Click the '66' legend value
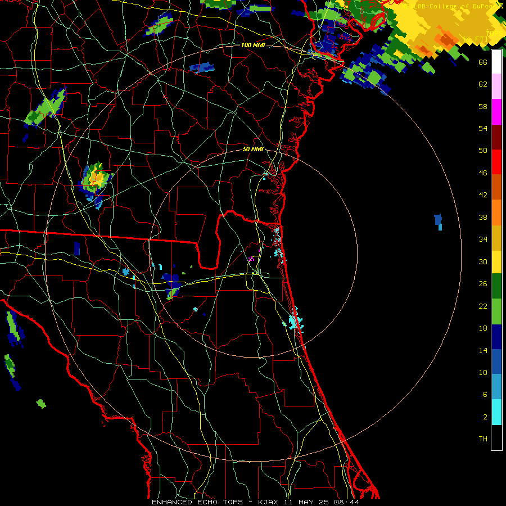This screenshot has height=506, width=506. (483, 62)
